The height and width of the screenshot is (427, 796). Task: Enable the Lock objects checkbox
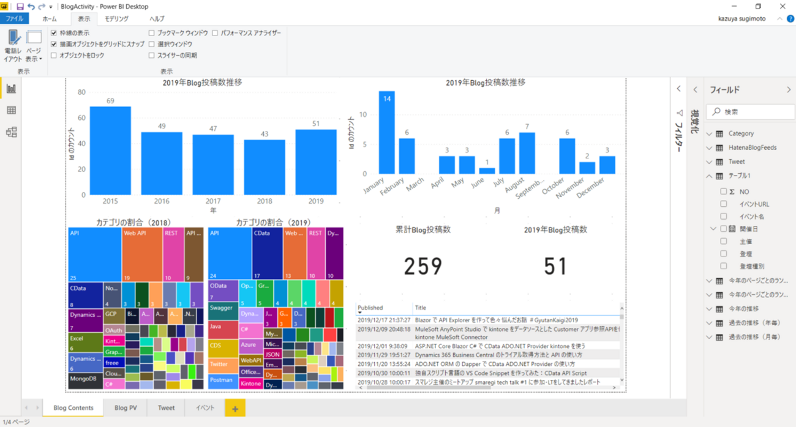54,55
